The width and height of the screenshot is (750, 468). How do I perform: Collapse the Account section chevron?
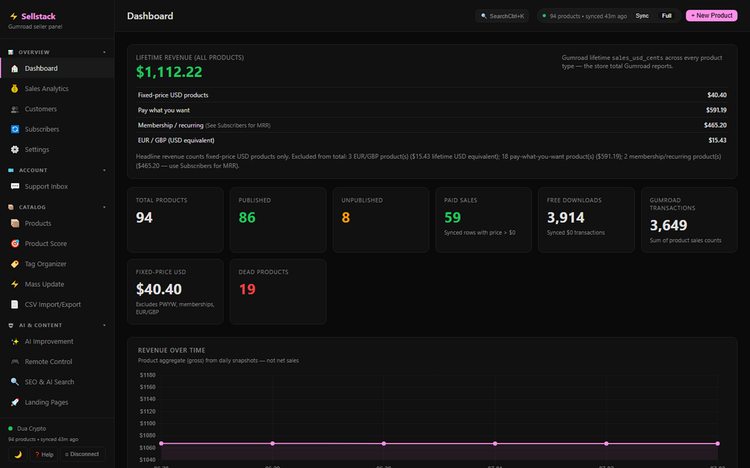[104, 171]
